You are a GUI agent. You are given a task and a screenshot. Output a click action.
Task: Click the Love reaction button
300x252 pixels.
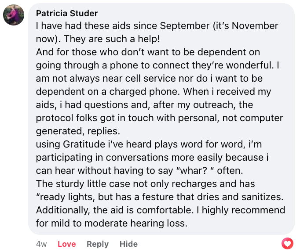click(67, 244)
